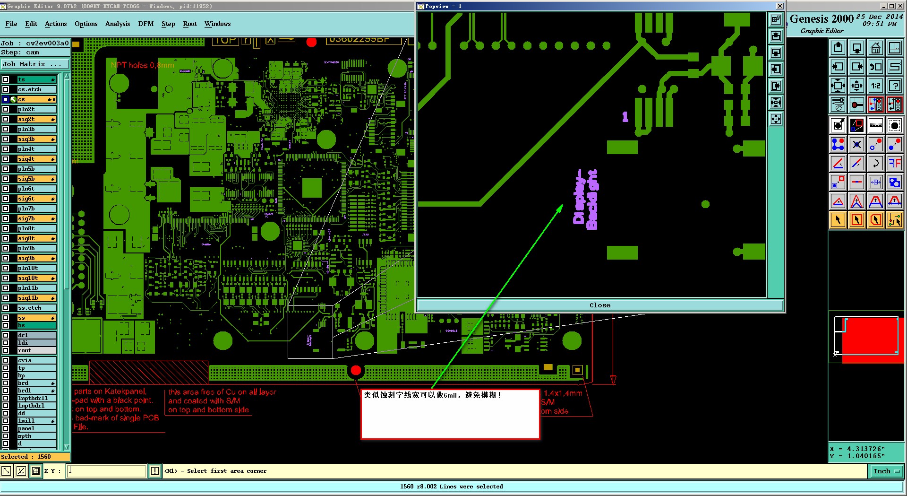This screenshot has width=907, height=496.
Task: Select the rectangle area selection tool
Action: [x=857, y=220]
